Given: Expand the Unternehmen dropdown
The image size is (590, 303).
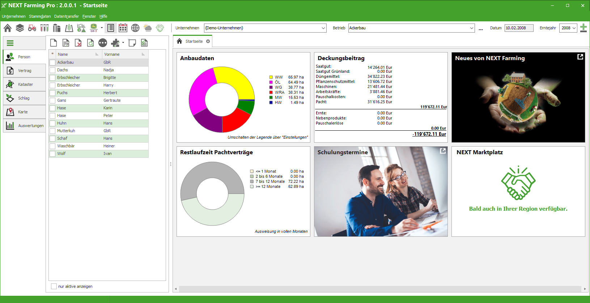Looking at the screenshot, I should click(x=323, y=28).
